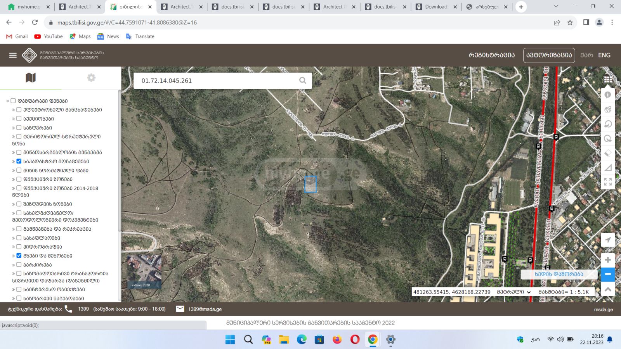Reload the page with the refresh button
Viewport: 621px width, 349px height.
tap(35, 22)
